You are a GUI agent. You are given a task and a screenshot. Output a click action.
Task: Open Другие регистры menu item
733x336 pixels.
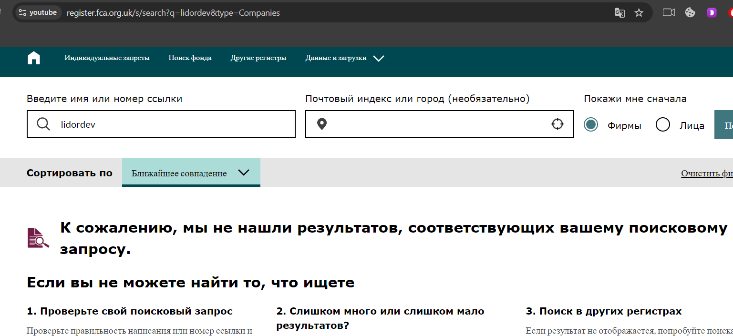coord(258,58)
